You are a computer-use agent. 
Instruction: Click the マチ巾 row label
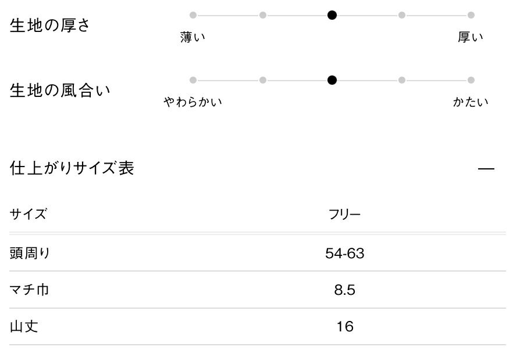pos(29,290)
